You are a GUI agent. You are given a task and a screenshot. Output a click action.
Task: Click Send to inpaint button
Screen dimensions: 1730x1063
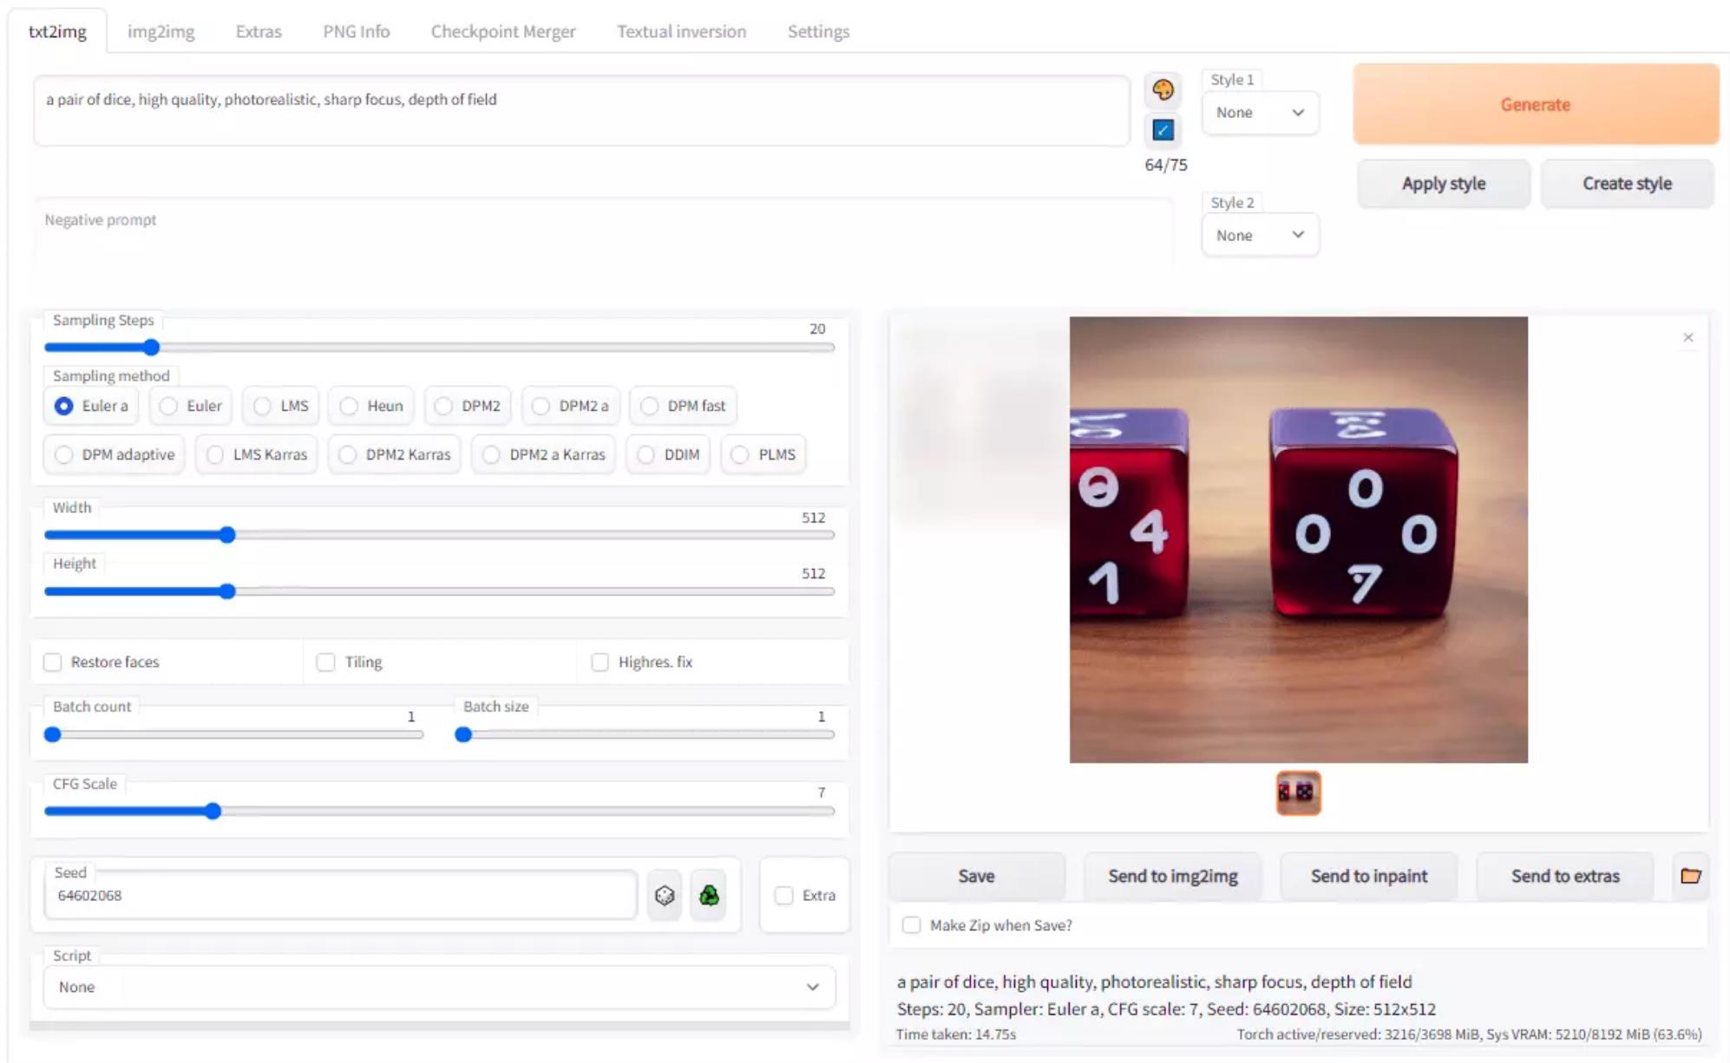coord(1368,876)
